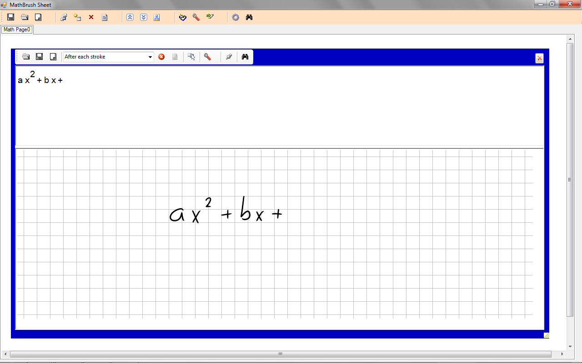The image size is (582, 363).
Task: Click the ink pen tray icon
Action: 183,17
